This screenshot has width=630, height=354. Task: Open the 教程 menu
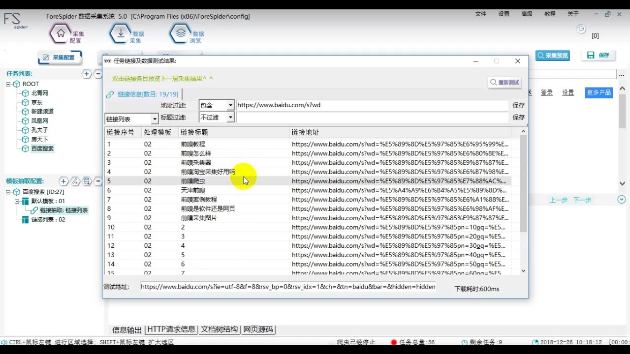[550, 14]
